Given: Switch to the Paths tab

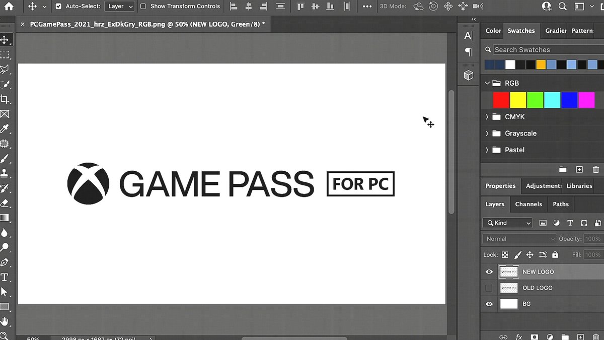Looking at the screenshot, I should point(561,204).
